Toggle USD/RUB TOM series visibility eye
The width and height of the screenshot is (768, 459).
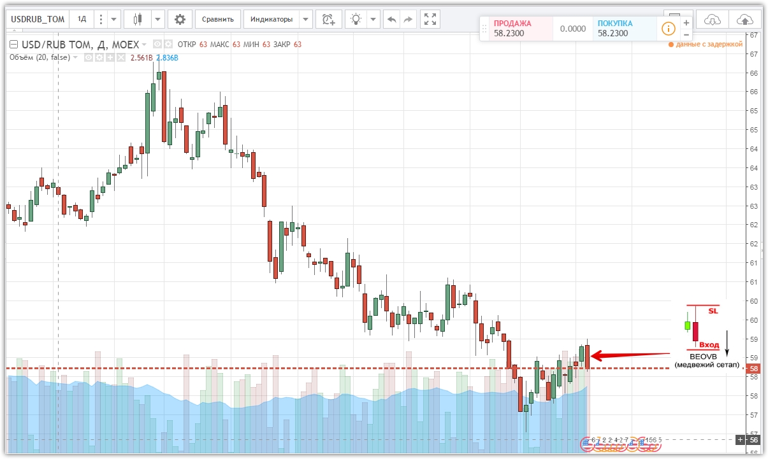tap(157, 45)
